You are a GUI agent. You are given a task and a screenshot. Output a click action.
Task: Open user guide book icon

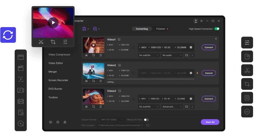pos(50,122)
